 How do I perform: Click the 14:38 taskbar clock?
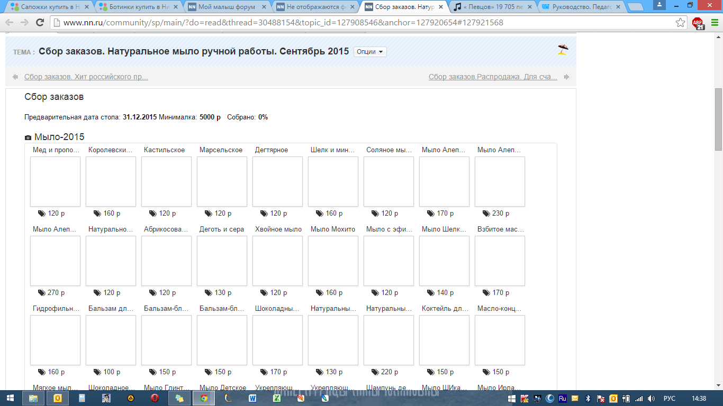699,398
